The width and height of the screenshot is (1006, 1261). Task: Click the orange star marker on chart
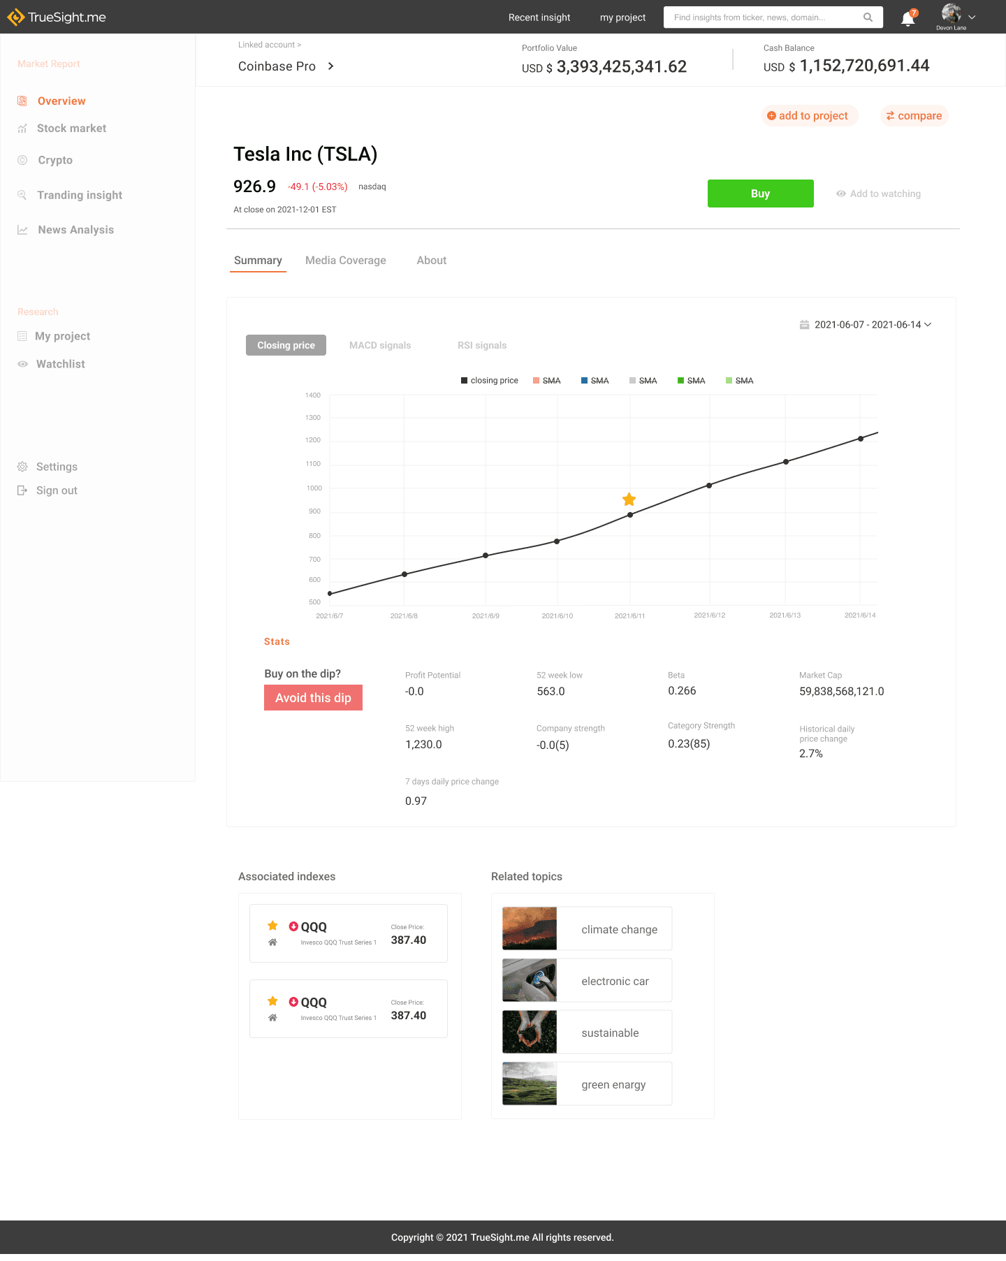pos(629,499)
